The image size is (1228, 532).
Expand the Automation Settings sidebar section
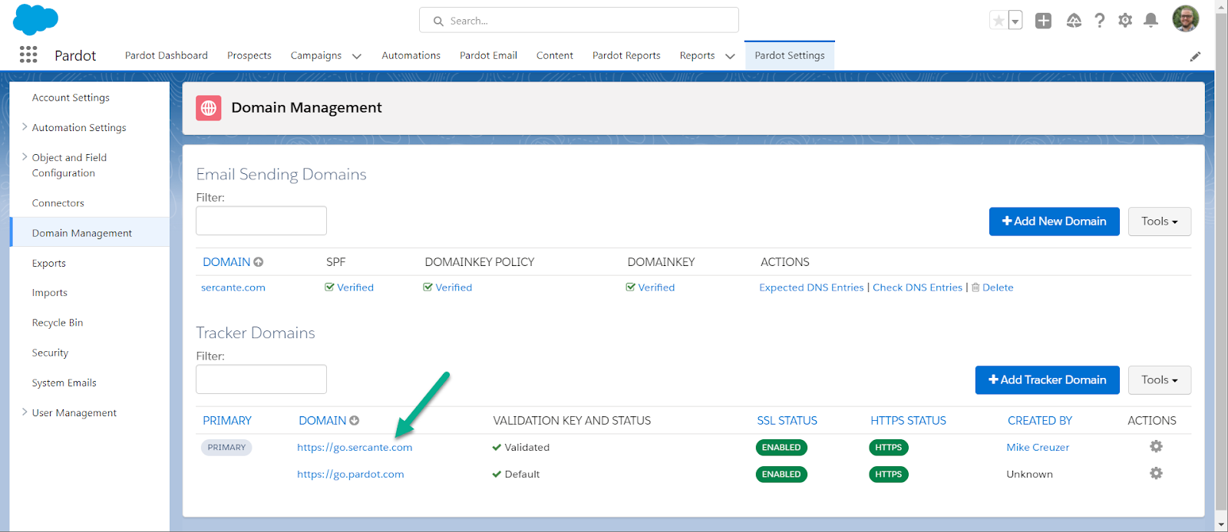tap(25, 127)
